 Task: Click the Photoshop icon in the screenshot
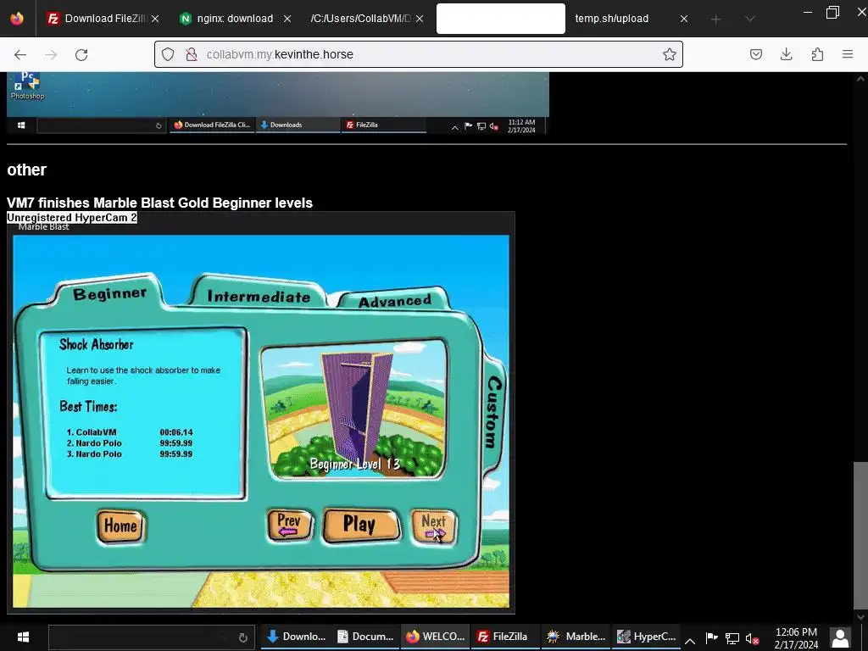(27, 86)
